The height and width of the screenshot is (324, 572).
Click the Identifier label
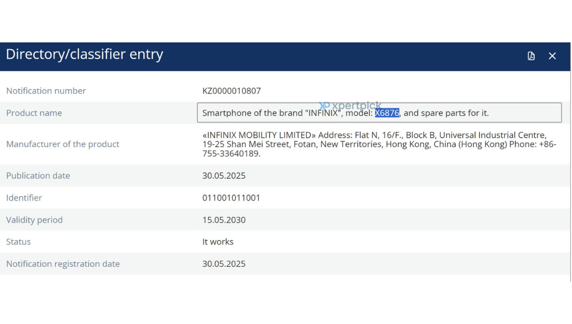coord(24,198)
